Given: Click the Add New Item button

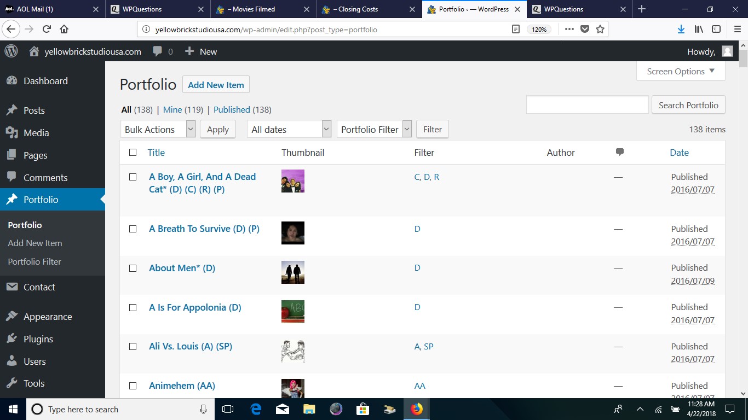Looking at the screenshot, I should pos(216,85).
